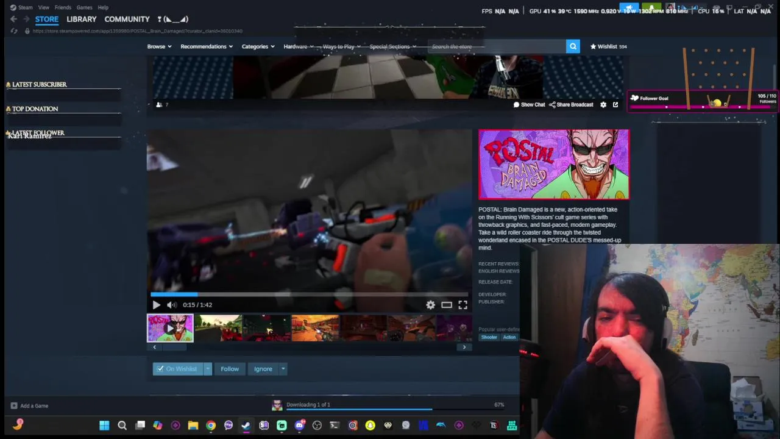Open the POSTAL Brain Damaged capsule image
780x439 pixels.
[554, 165]
